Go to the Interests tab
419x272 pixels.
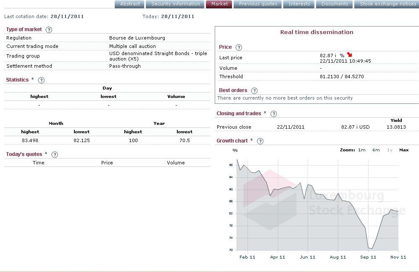click(x=299, y=4)
